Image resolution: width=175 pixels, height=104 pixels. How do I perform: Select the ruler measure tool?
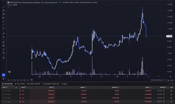click(x=3, y=33)
